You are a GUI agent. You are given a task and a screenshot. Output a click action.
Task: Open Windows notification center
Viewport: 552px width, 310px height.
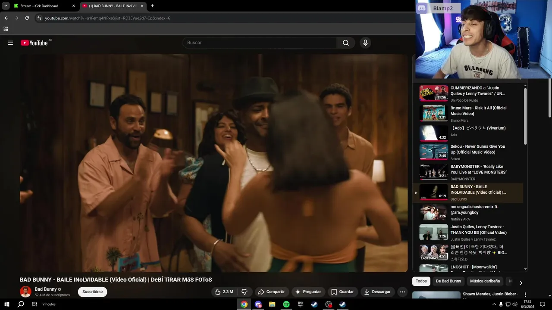pyautogui.click(x=543, y=304)
